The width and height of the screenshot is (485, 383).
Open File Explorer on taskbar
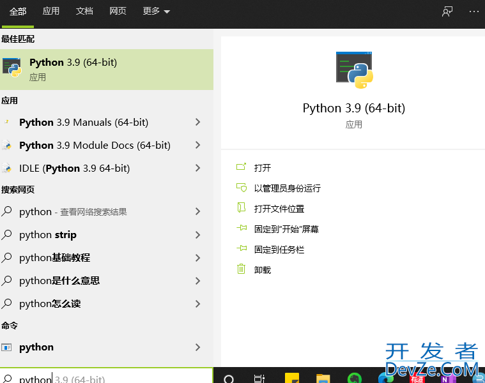pos(323,379)
